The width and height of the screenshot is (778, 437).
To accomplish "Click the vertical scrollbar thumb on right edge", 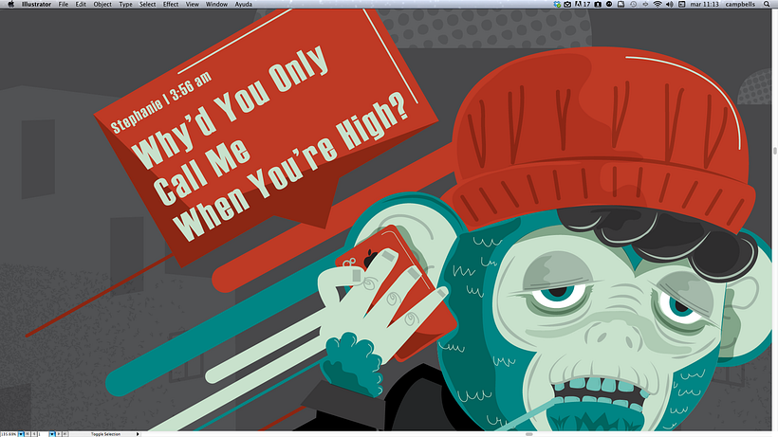I will point(775,151).
